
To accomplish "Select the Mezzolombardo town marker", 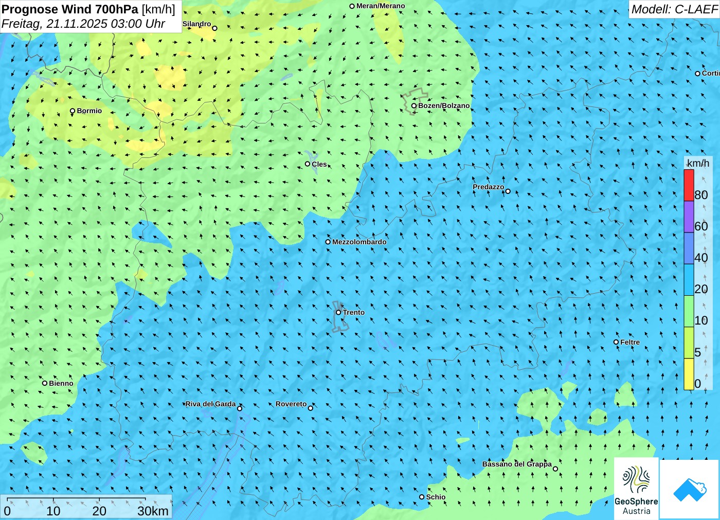I will click(x=328, y=242).
